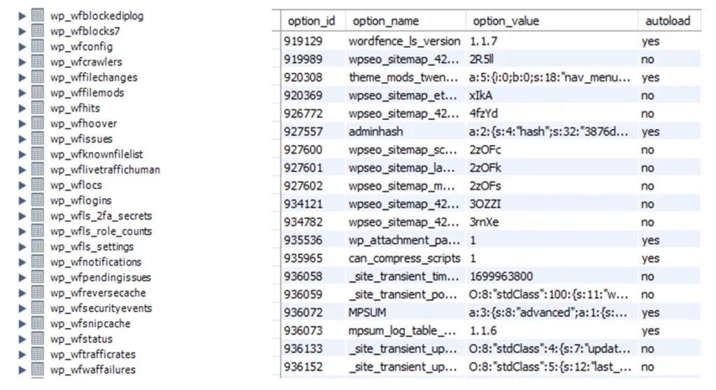Screen dimensions: 716x390
Task: Click the option value 3OZZI cell
Action: (551, 204)
